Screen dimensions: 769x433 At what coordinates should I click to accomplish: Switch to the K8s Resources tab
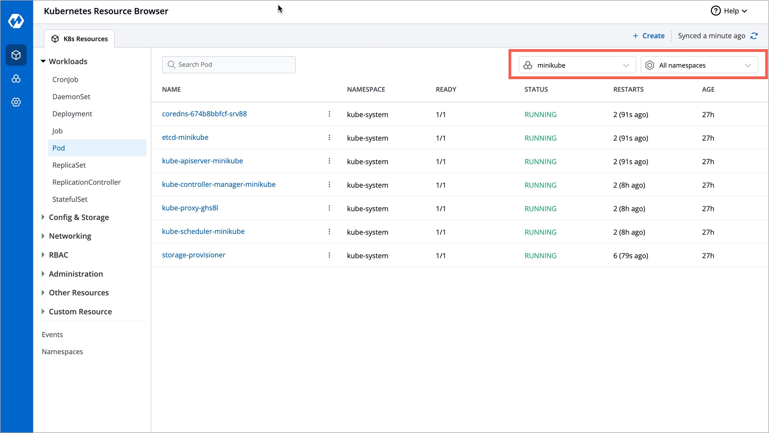point(79,39)
